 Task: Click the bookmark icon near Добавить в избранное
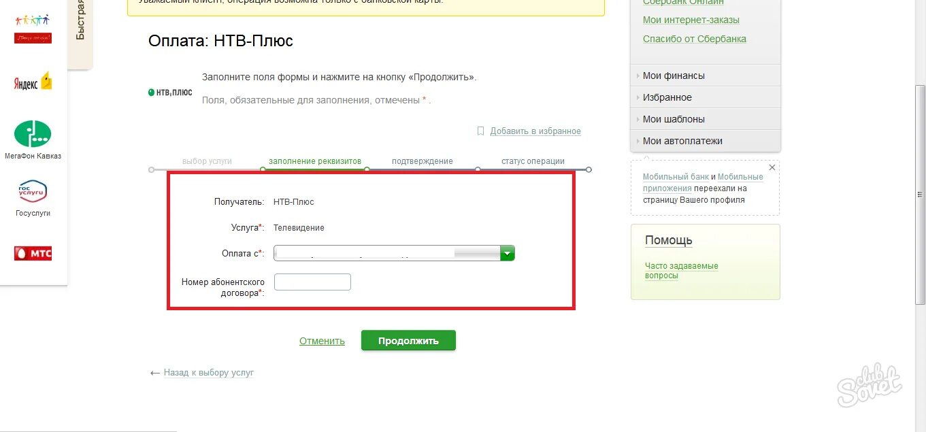(480, 131)
